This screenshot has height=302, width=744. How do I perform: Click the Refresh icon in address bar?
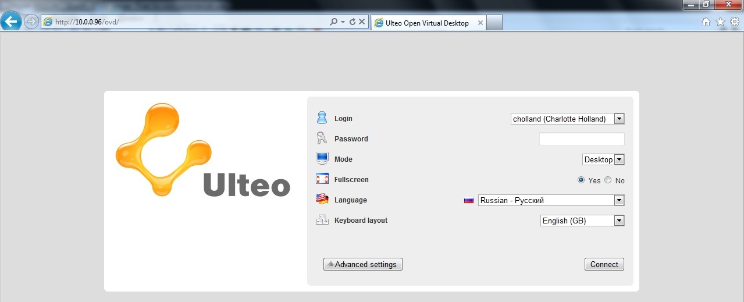pos(352,22)
